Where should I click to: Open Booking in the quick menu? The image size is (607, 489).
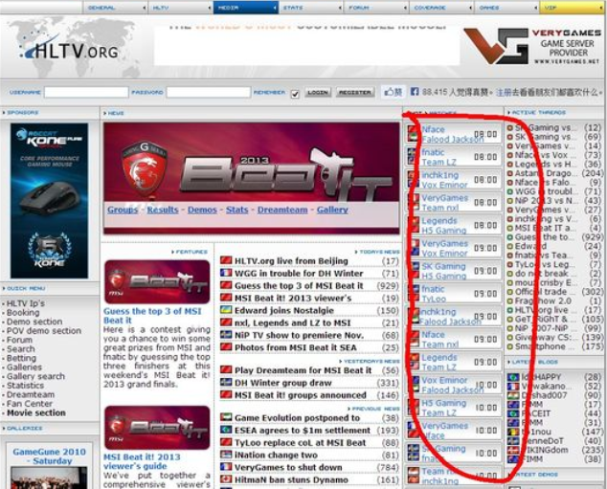coord(23,313)
